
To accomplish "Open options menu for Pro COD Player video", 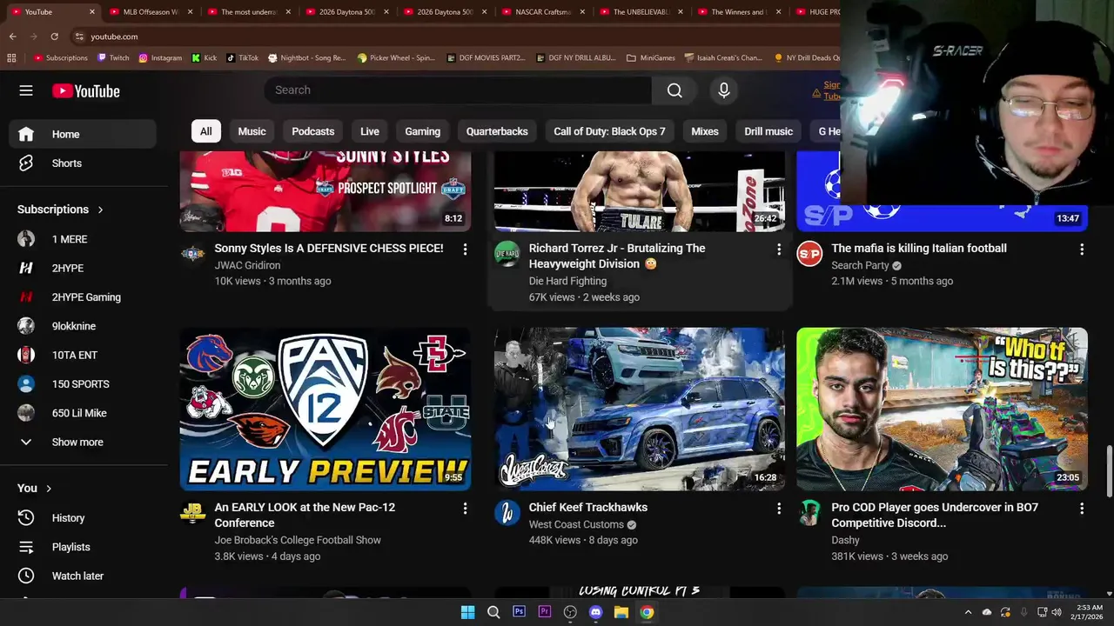I will coord(1082,509).
